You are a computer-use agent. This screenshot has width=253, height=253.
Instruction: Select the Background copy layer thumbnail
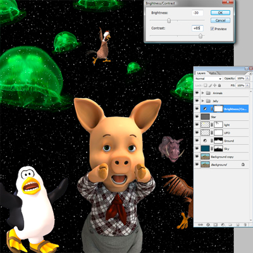click(x=205, y=157)
